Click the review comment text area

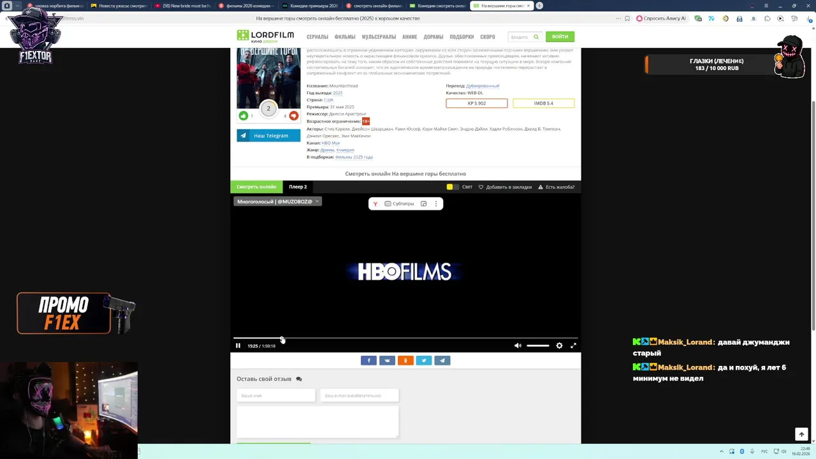pyautogui.click(x=317, y=422)
